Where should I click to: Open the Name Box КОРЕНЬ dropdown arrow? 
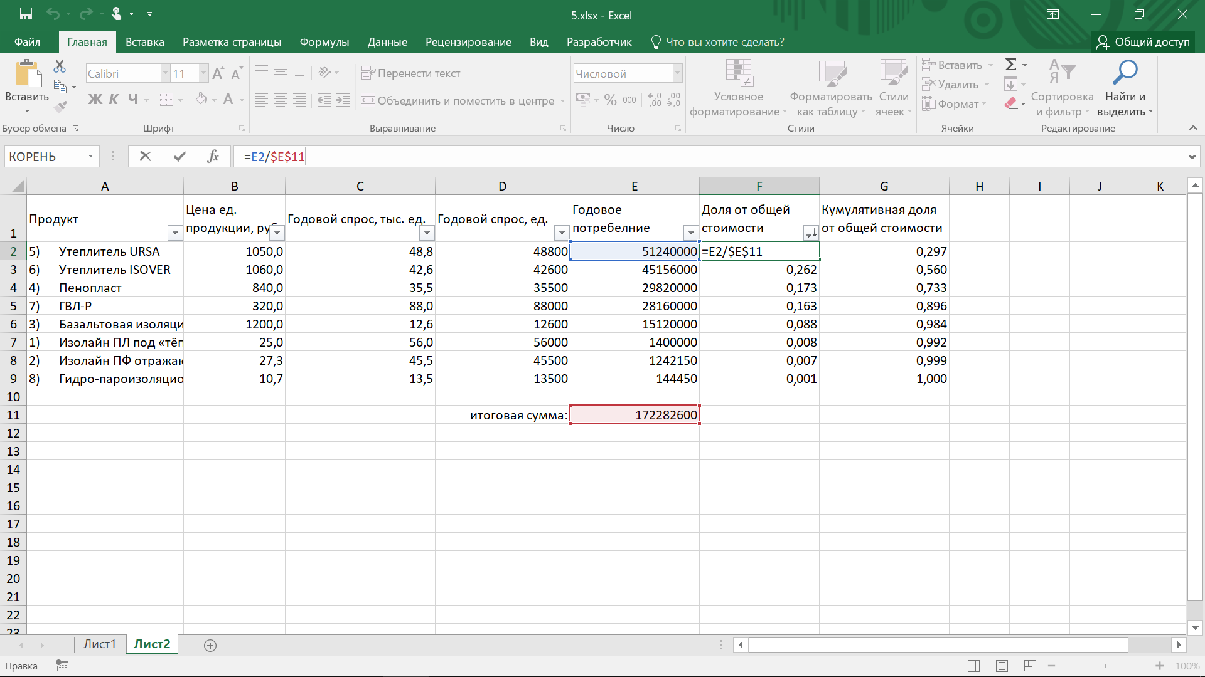point(91,157)
